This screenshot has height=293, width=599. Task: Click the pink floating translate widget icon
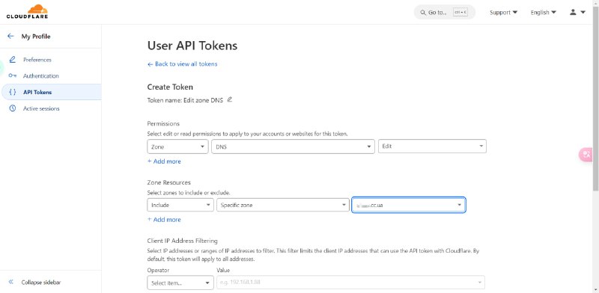(586, 155)
